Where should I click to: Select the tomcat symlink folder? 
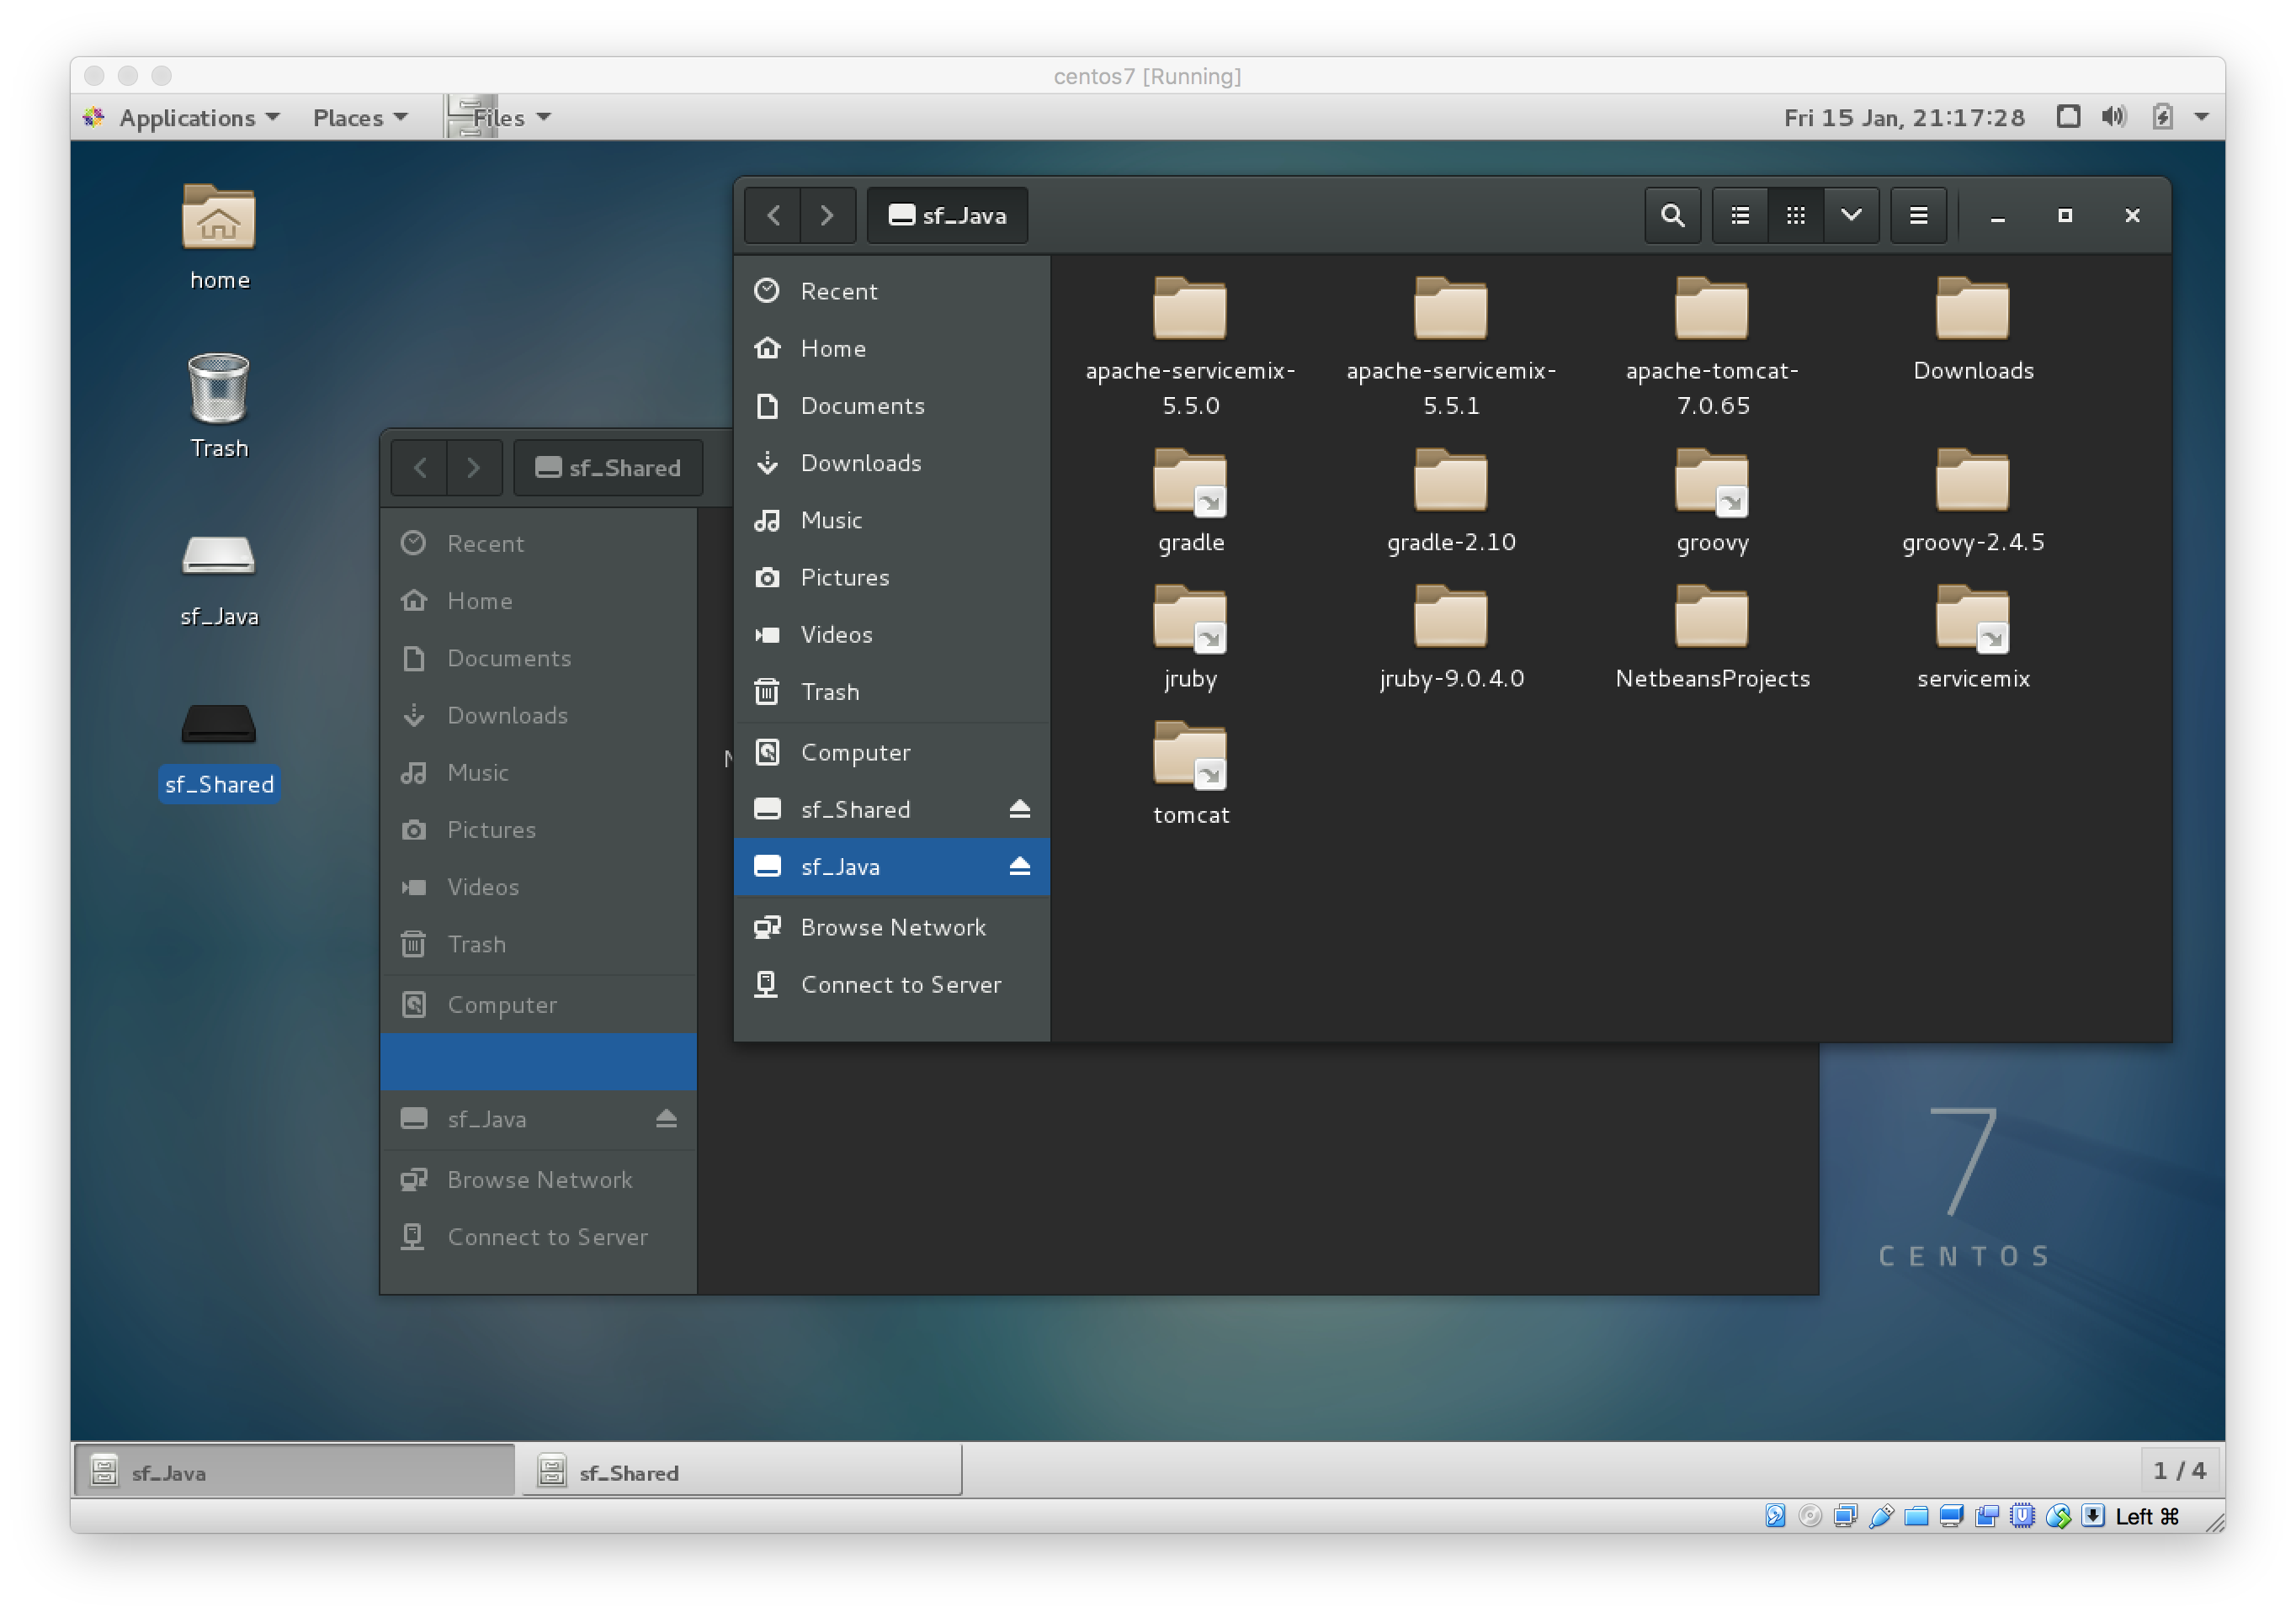click(1190, 772)
